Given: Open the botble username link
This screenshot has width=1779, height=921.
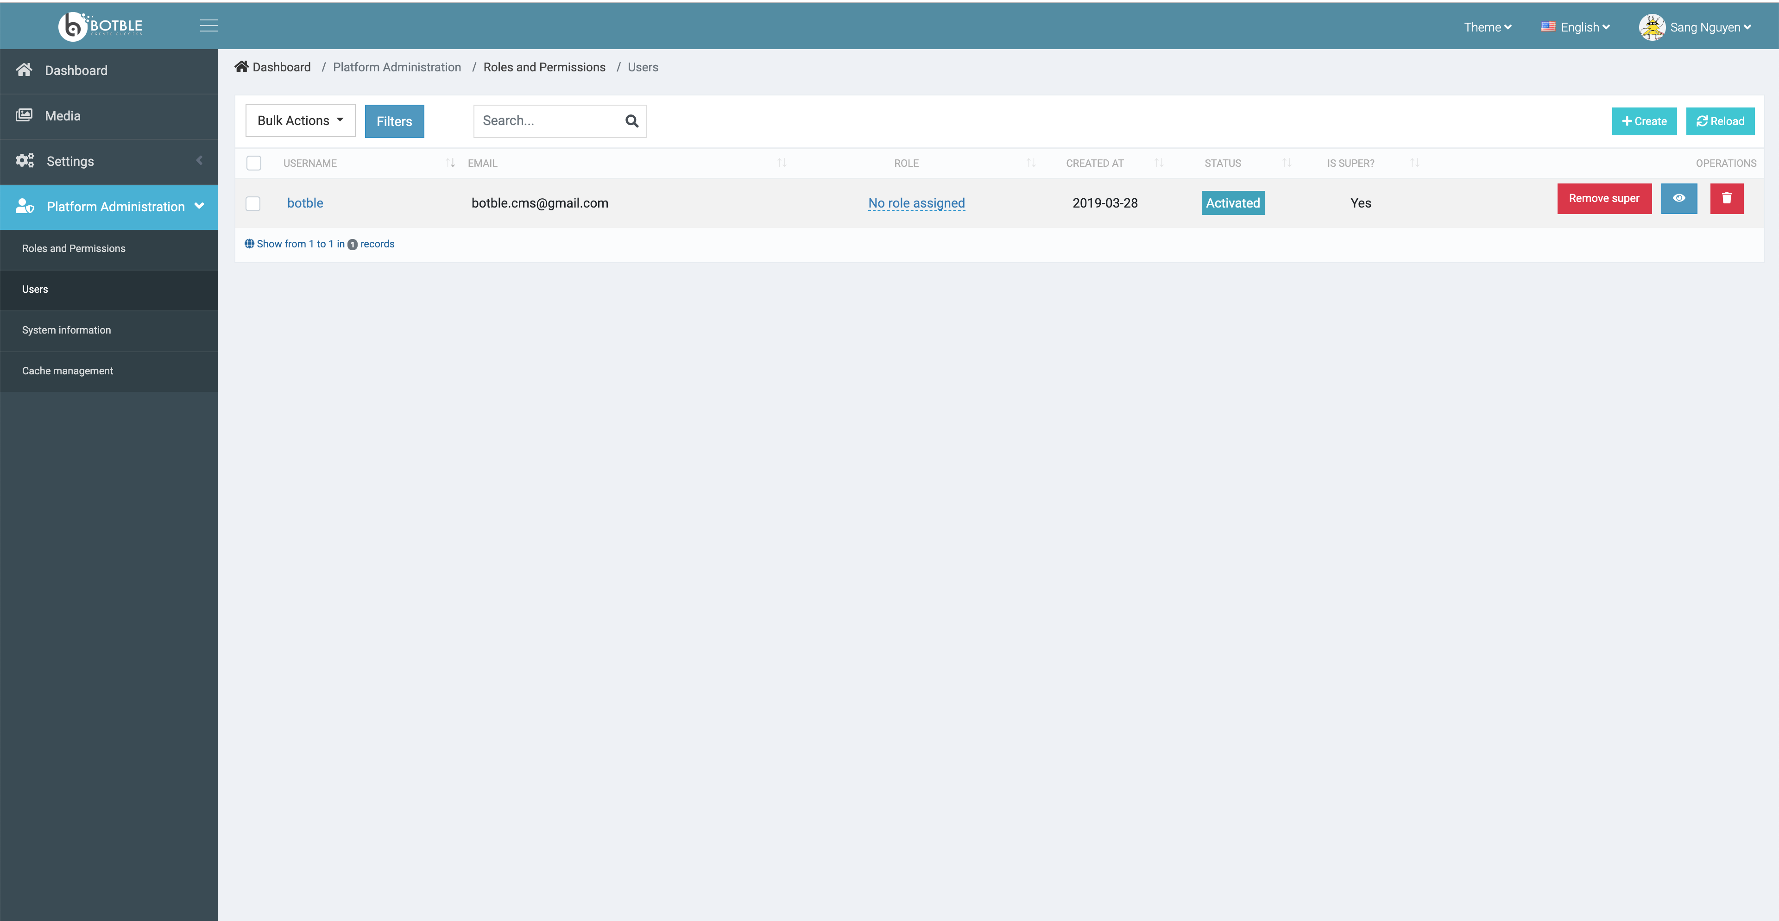Looking at the screenshot, I should 304,203.
